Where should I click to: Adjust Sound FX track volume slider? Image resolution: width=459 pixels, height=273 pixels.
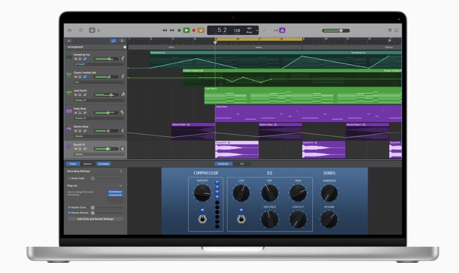click(x=106, y=149)
